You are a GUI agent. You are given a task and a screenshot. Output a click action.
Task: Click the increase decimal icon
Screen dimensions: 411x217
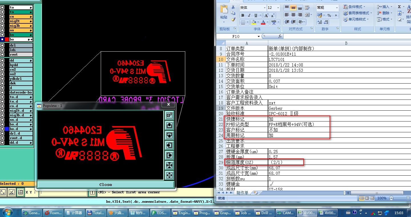[x=320, y=22]
